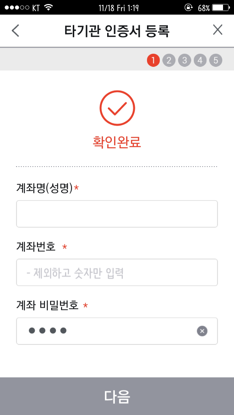Tap the red checkmark circle icon
The height and width of the screenshot is (415, 234).
(117, 108)
